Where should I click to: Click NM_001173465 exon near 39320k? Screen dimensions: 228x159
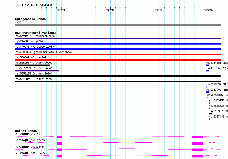(59, 156)
